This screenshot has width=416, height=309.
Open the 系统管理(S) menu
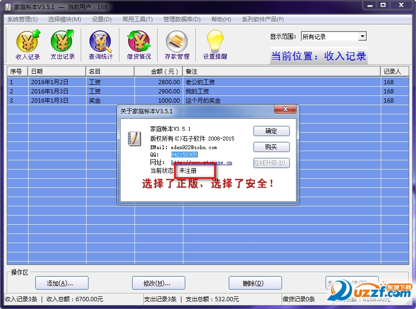[22, 19]
